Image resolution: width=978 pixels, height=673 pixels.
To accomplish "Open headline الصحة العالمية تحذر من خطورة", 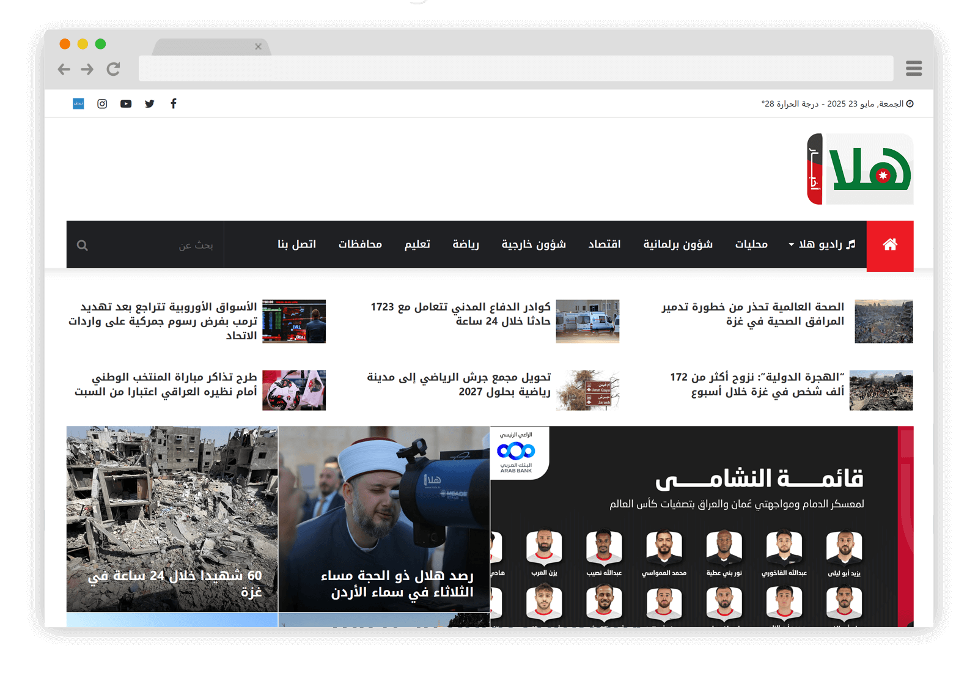I will (752, 314).
